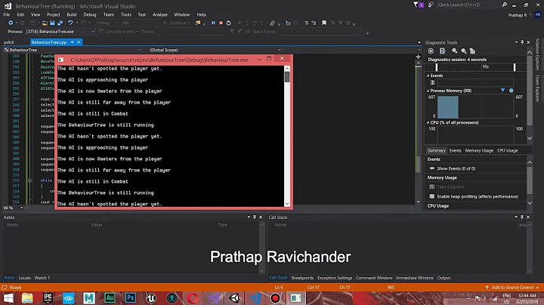Click Zoom In in Diagnostic Tools

pos(455,51)
